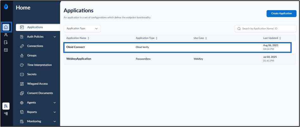Open the hierarchy tree icon at rail bottom
The width and height of the screenshot is (300, 127).
tap(6, 114)
